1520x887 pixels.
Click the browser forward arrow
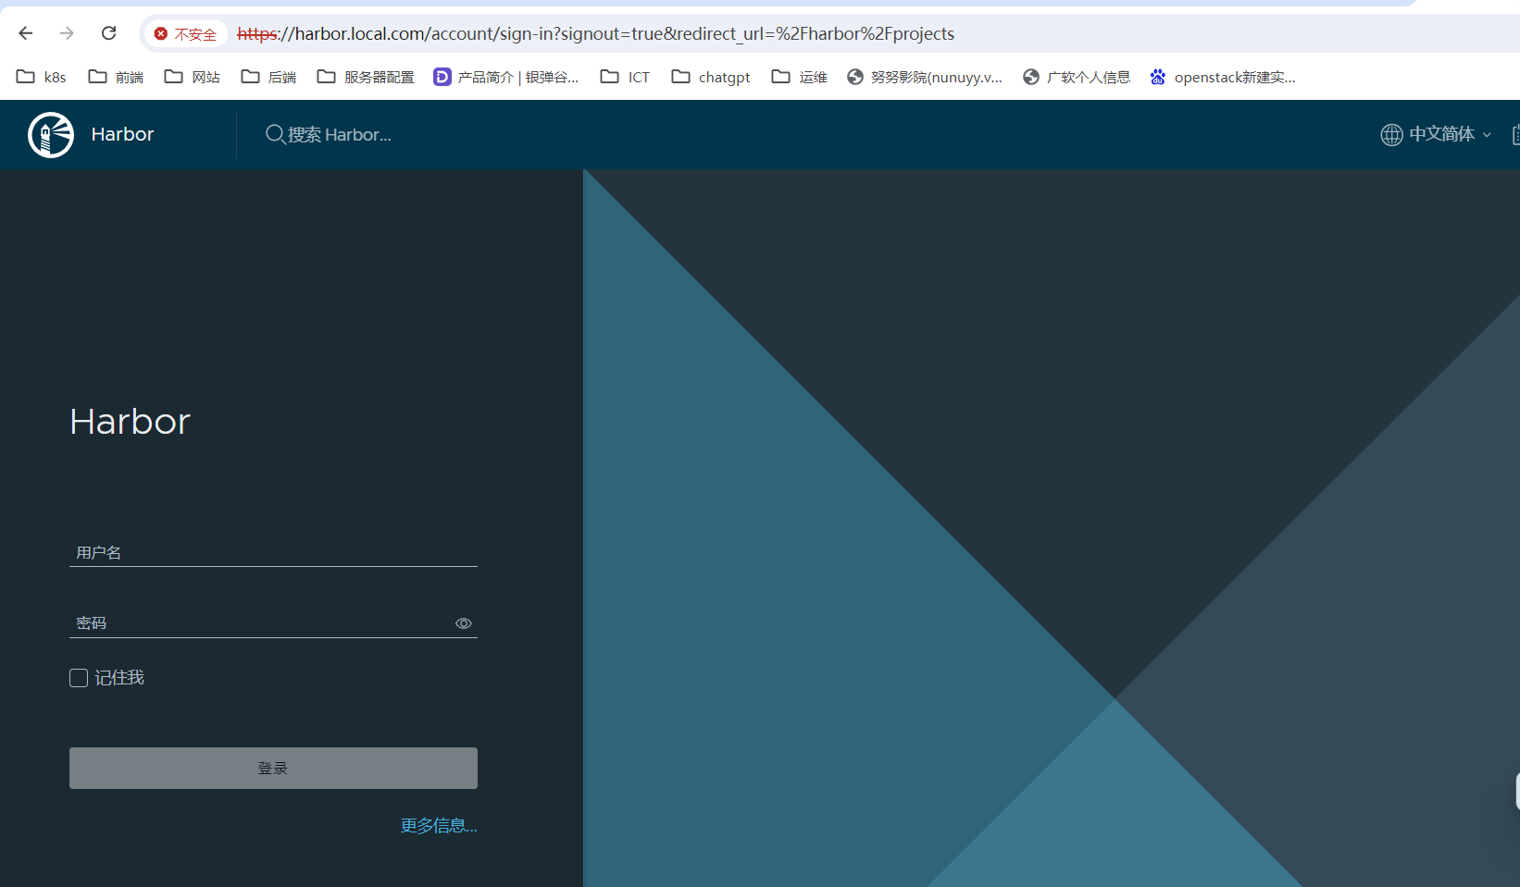pos(67,33)
